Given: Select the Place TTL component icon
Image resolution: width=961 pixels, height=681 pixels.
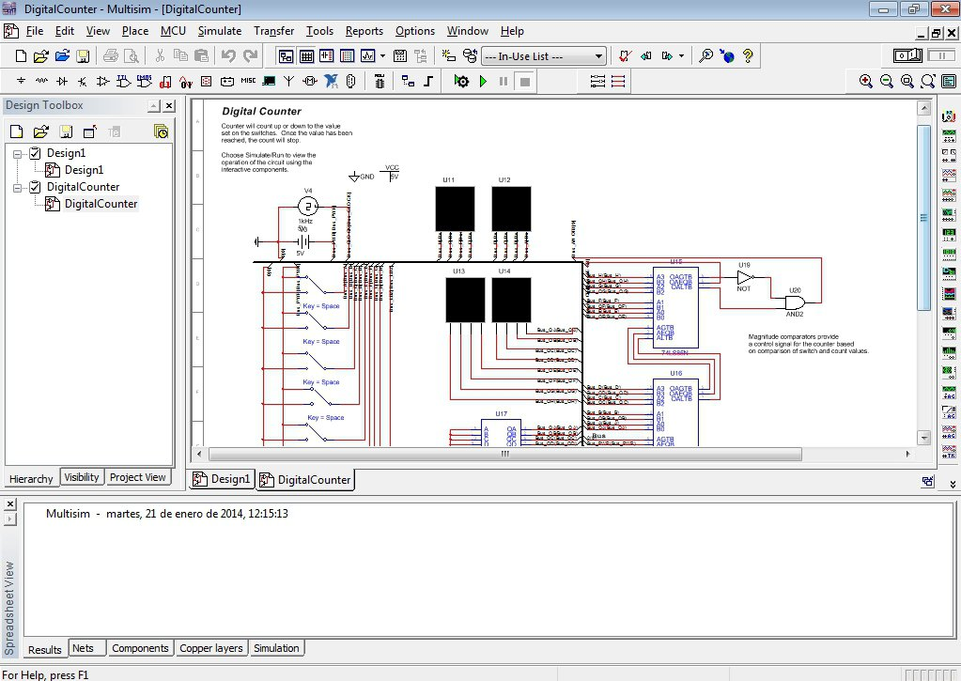Looking at the screenshot, I should [123, 82].
